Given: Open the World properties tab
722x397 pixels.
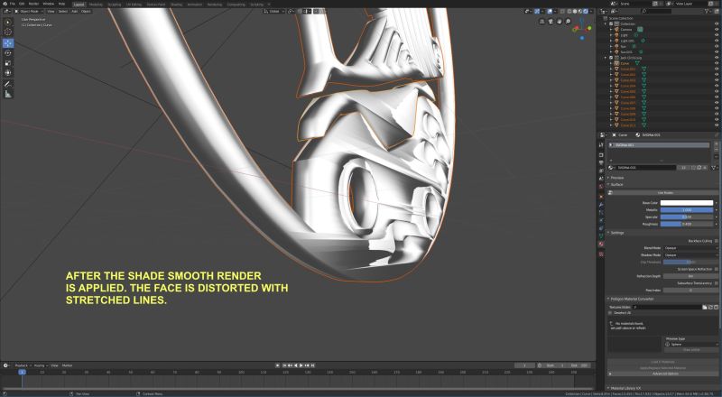Looking at the screenshot, I should point(601,186).
